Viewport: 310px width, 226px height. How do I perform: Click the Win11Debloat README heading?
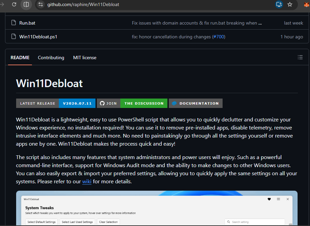tap(49, 83)
